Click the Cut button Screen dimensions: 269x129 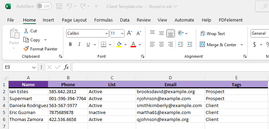click(30, 31)
